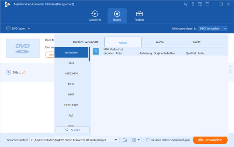The image size is (234, 147).
Task: Move the title down with arrow
Action: [x=230, y=72]
